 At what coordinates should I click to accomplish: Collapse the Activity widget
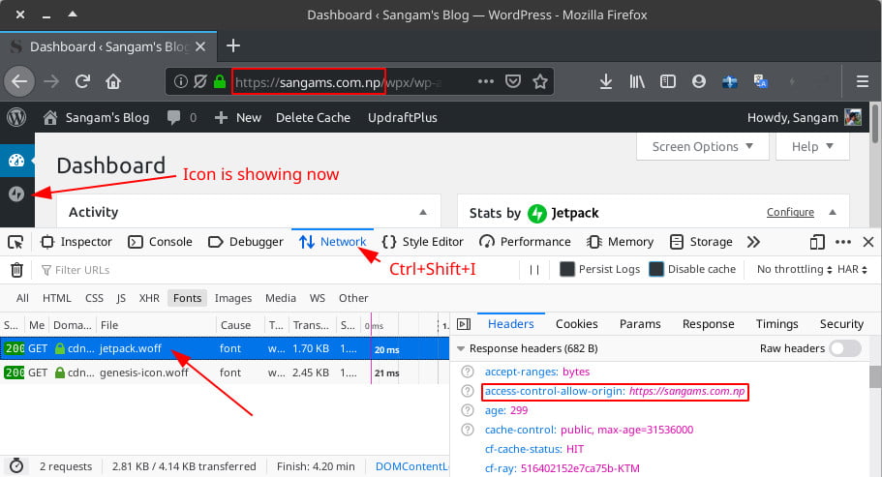423,212
